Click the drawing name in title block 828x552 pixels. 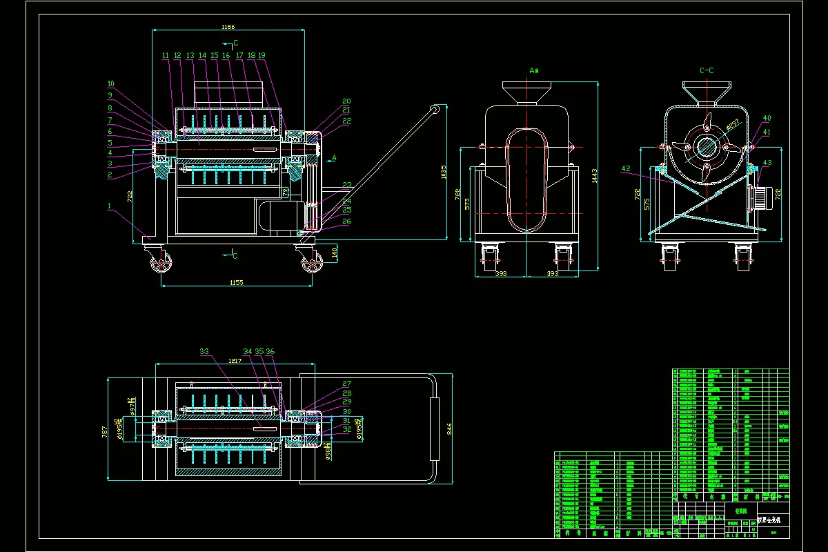click(768, 520)
